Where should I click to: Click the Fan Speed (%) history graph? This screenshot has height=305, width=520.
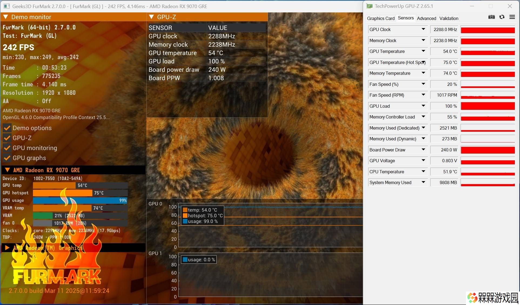point(488,84)
